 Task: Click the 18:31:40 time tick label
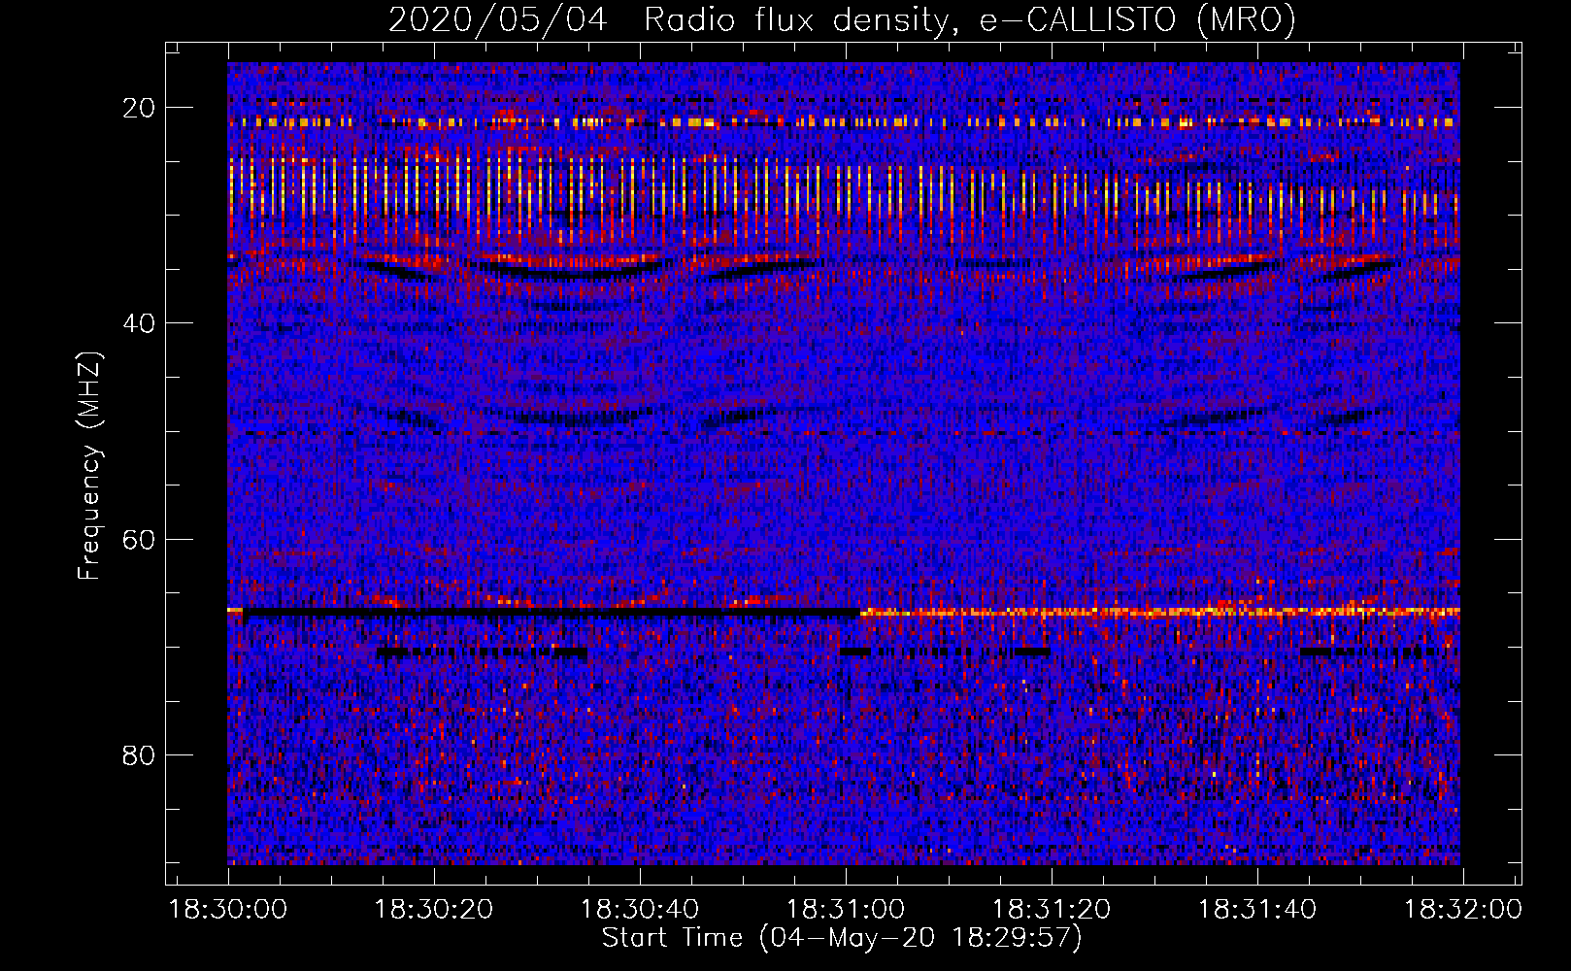(1257, 910)
